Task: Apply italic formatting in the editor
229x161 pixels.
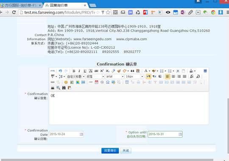Action: [x=79, y=71]
